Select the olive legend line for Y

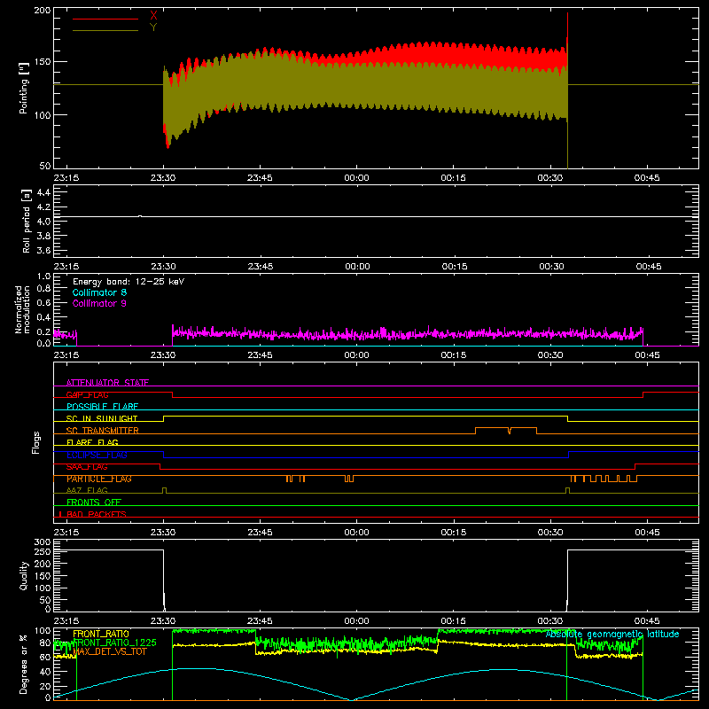click(x=105, y=30)
